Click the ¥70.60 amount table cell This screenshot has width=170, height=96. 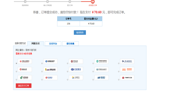[x=91, y=24]
